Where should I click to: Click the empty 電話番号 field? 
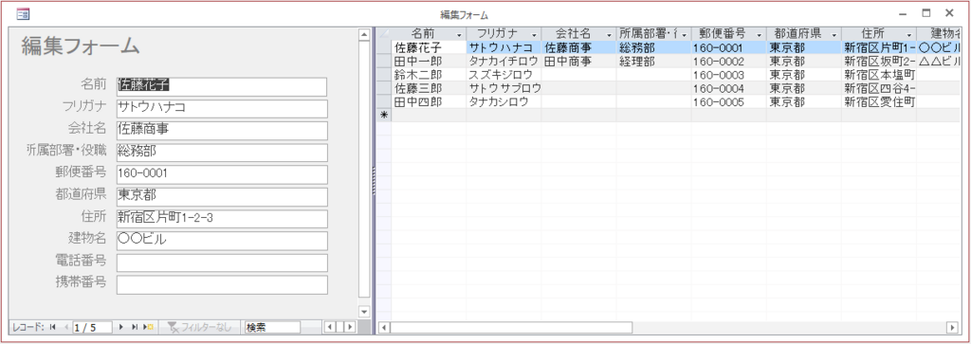[x=222, y=263]
